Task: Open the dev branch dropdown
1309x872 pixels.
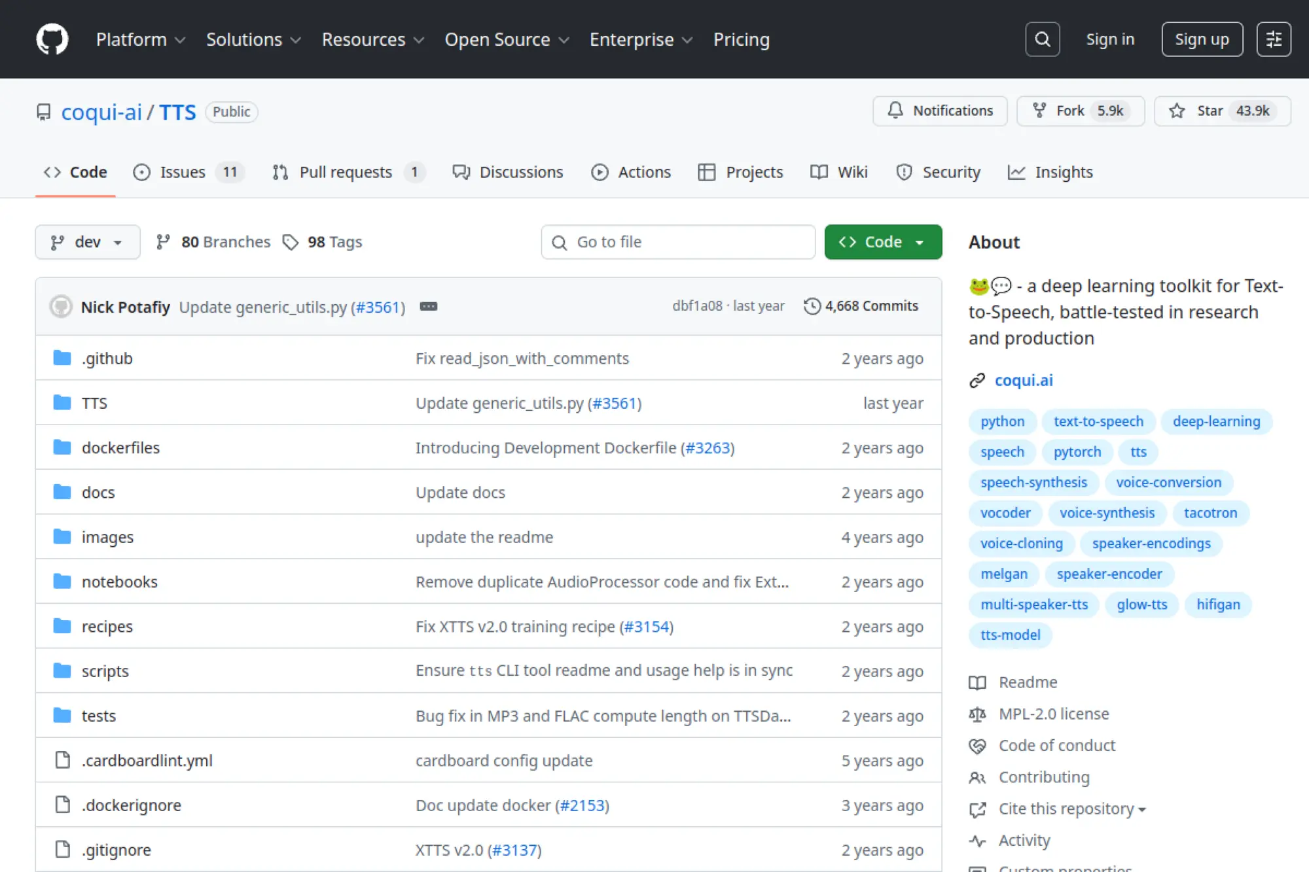Action: pyautogui.click(x=87, y=242)
